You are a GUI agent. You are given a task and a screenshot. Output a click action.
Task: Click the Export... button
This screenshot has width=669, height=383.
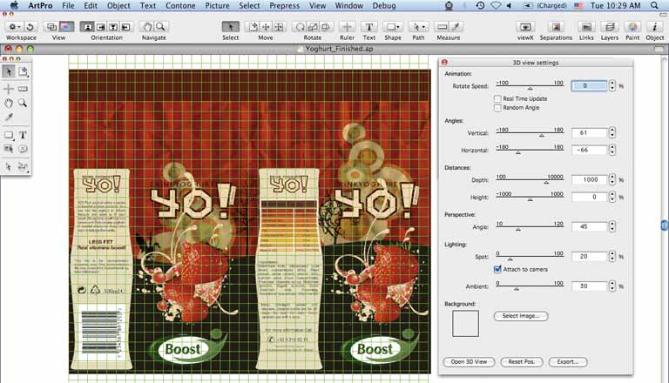[x=567, y=362]
